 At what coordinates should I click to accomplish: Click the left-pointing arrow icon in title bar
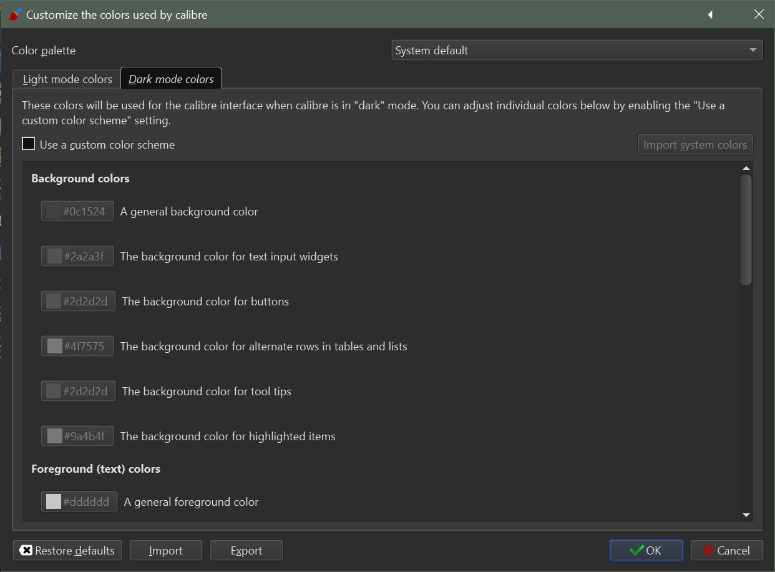[x=710, y=14]
